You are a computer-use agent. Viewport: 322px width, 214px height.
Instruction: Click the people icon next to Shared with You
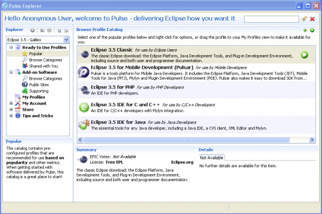[25, 66]
